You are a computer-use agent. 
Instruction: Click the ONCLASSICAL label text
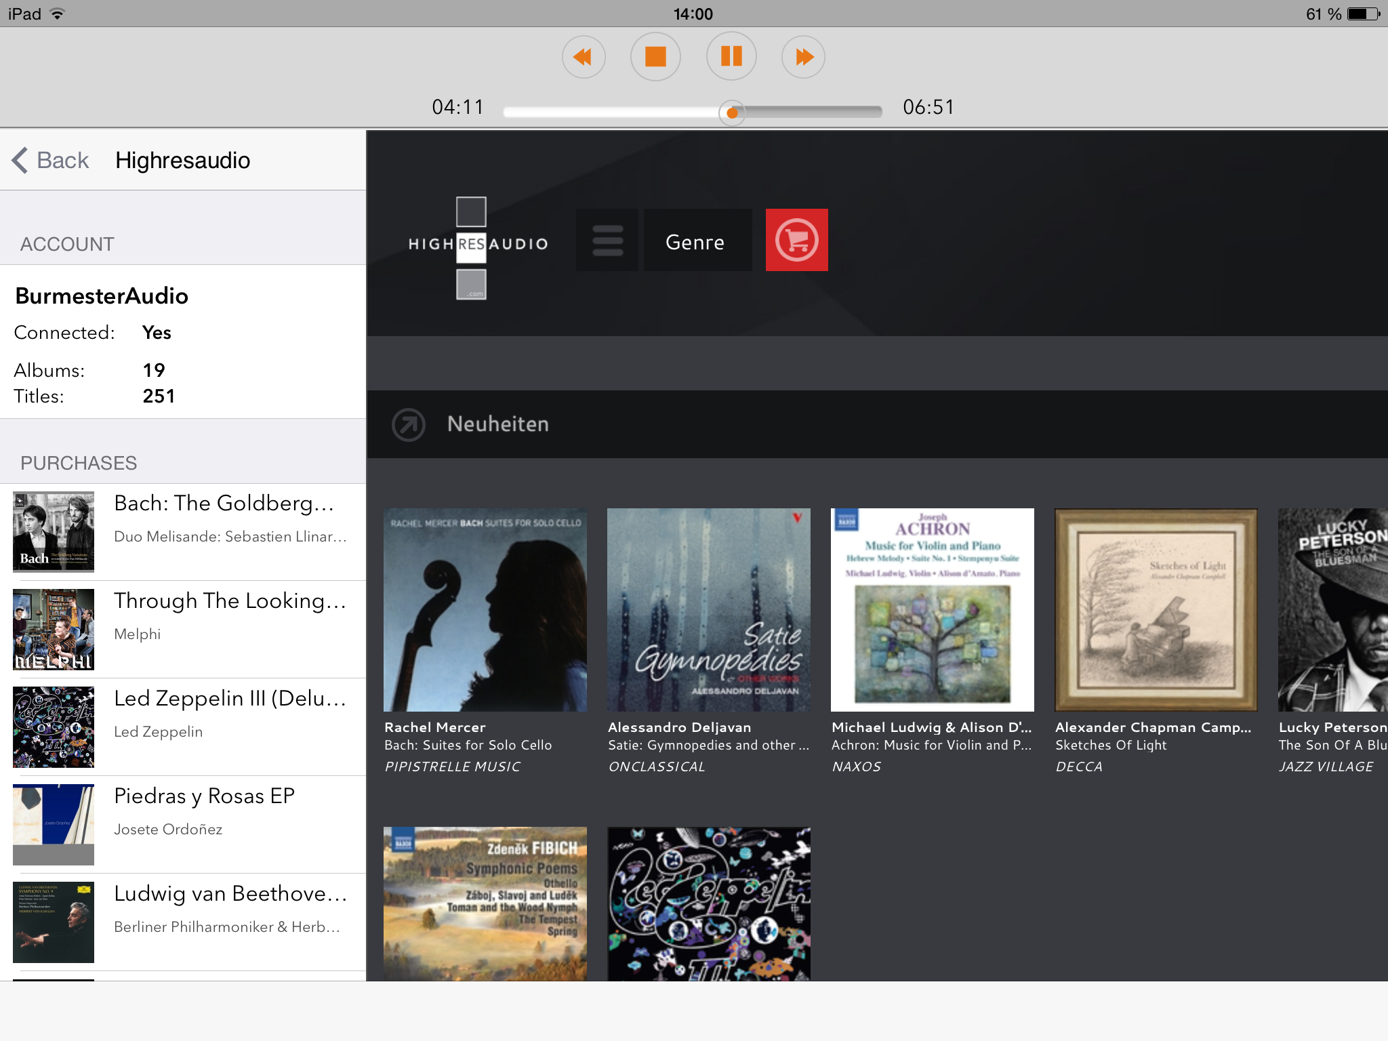tap(657, 767)
